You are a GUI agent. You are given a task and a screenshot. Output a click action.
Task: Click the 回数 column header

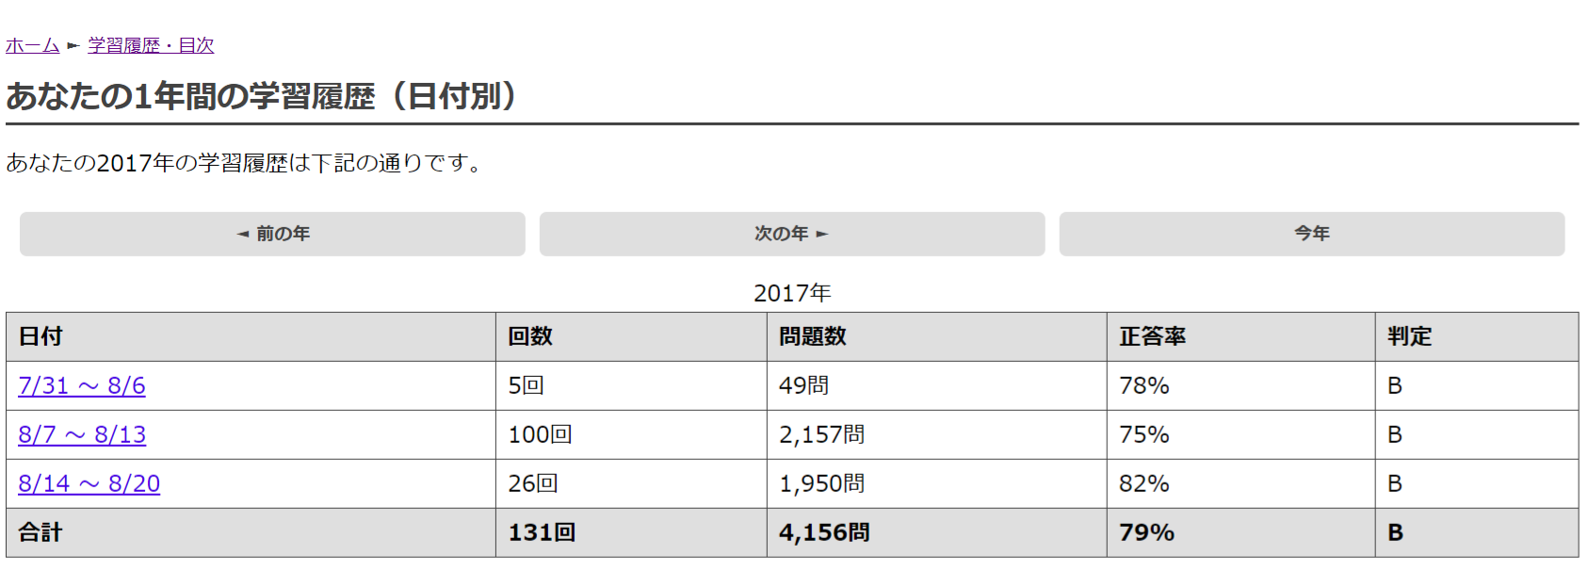click(x=531, y=336)
